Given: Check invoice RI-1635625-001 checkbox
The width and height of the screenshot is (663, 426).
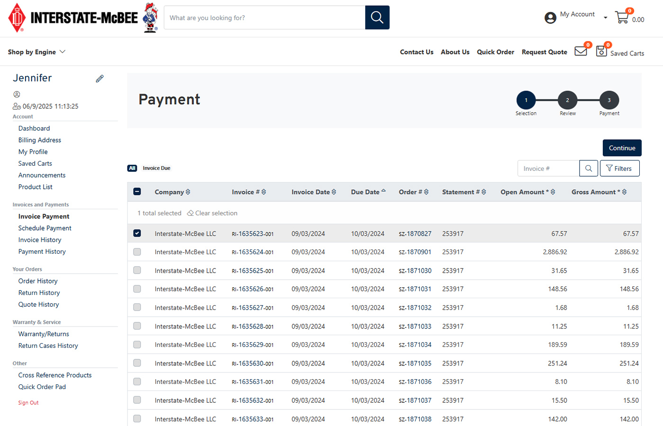Looking at the screenshot, I should click(x=137, y=270).
